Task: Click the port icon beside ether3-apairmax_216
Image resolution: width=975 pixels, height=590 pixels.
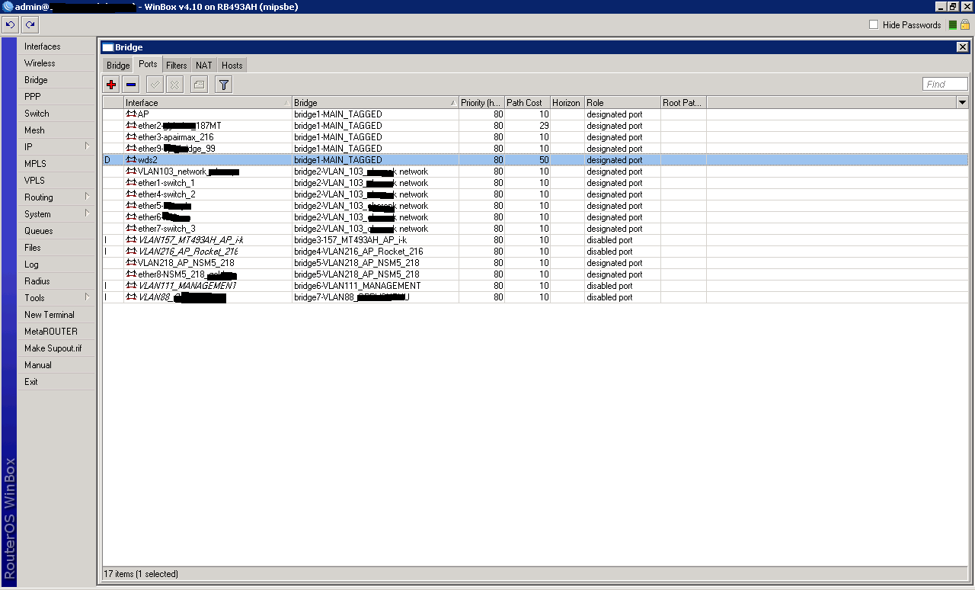Action: coord(131,137)
